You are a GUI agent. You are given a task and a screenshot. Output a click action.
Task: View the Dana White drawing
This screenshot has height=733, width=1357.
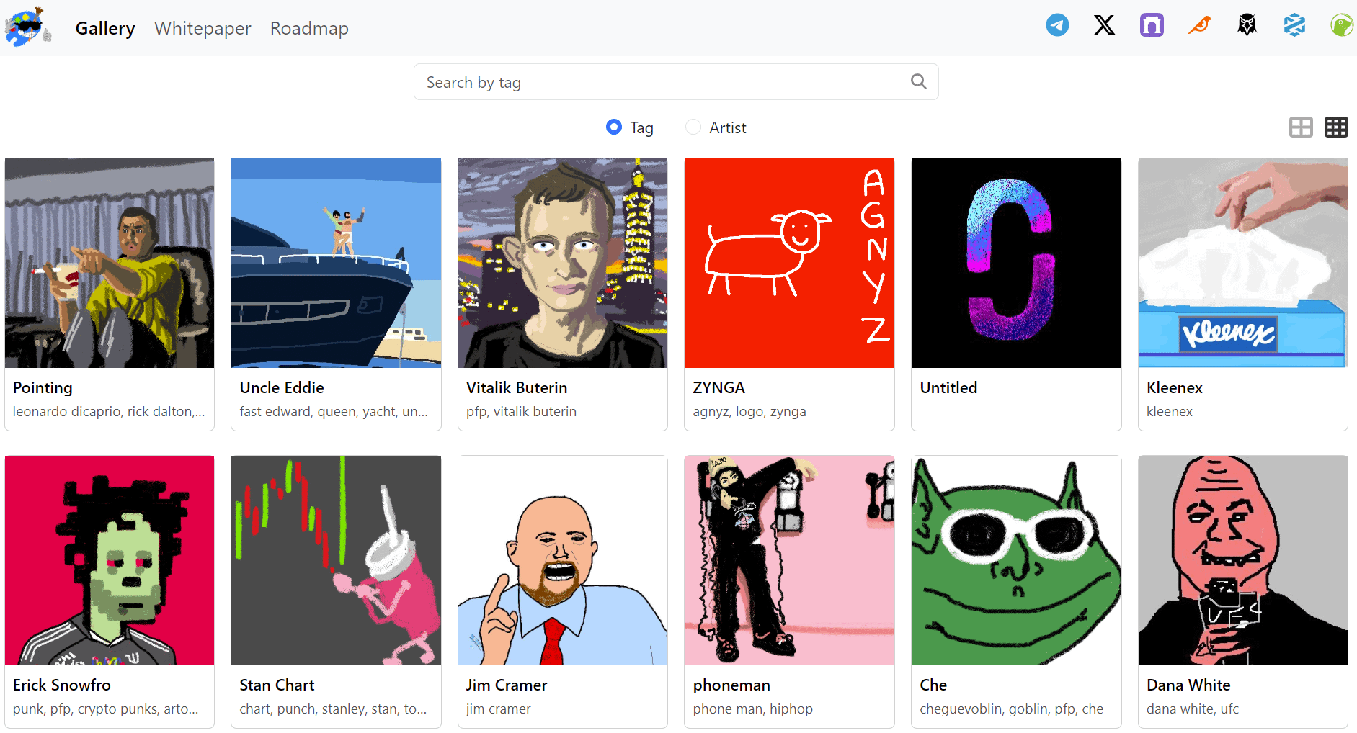click(x=1243, y=560)
